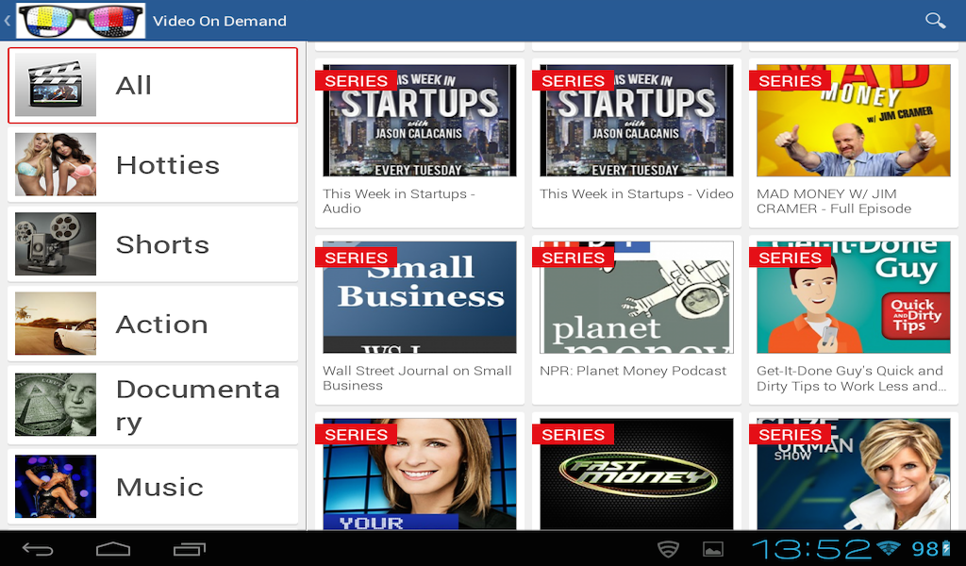The width and height of the screenshot is (966, 566).
Task: Open the recent apps navigation button
Action: tap(189, 549)
